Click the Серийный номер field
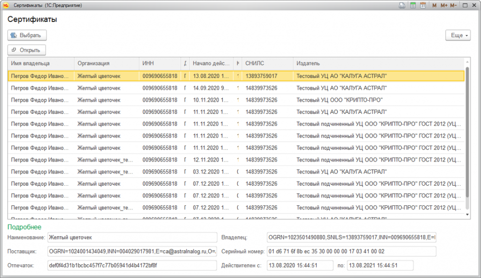The width and height of the screenshot is (481, 278). pyautogui.click(x=351, y=251)
